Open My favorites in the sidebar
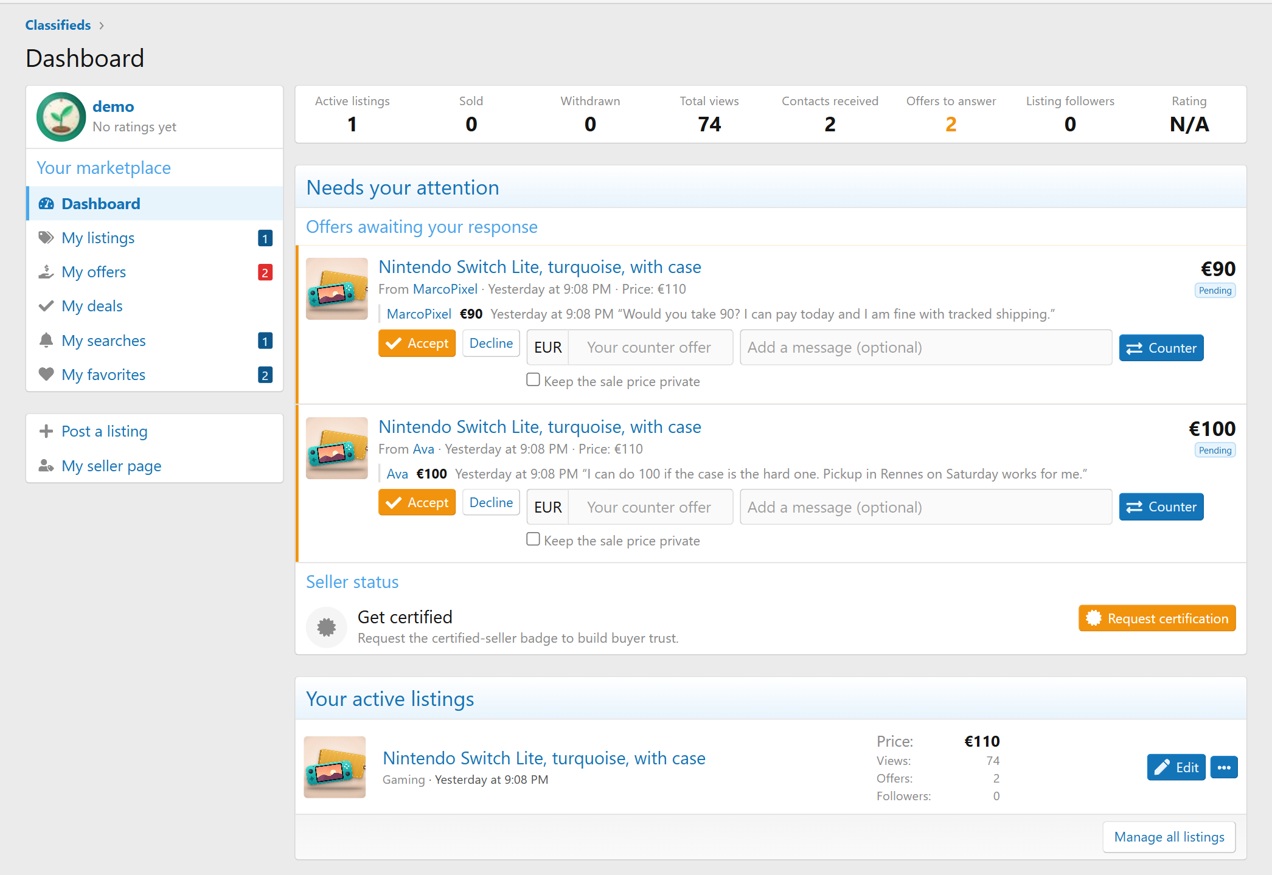 coord(155,375)
